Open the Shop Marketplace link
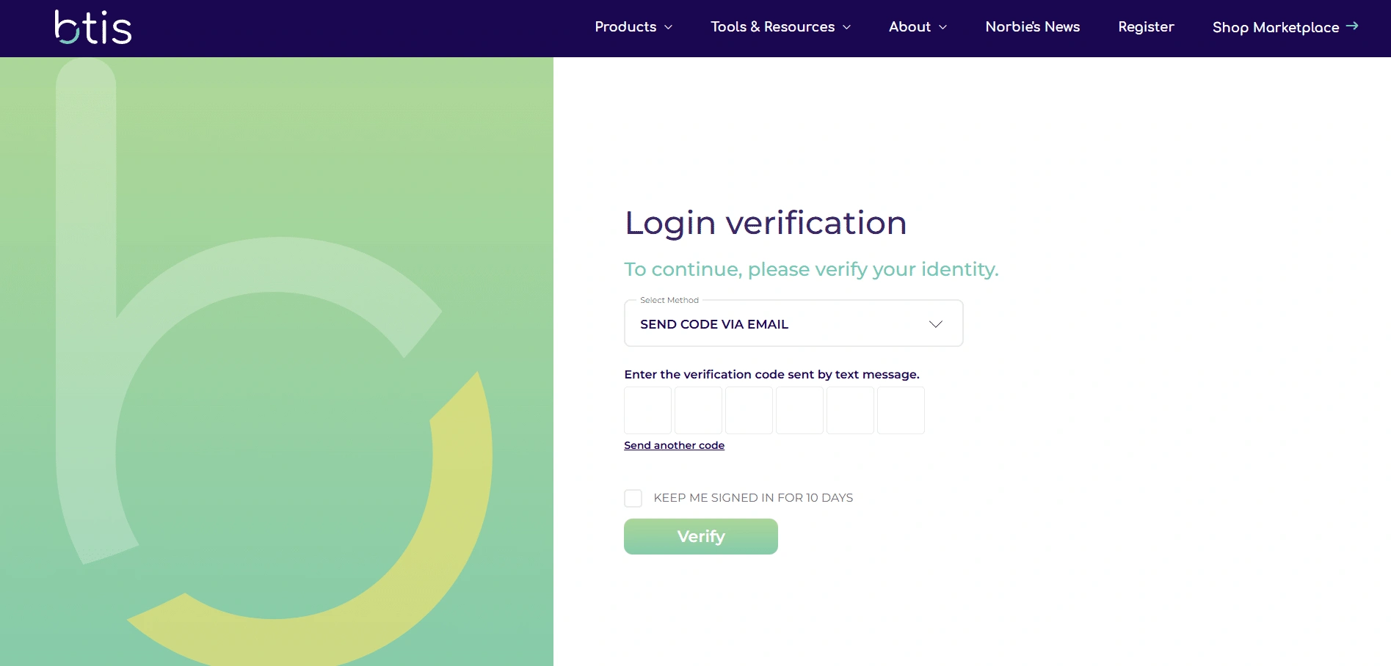Image resolution: width=1391 pixels, height=666 pixels. pyautogui.click(x=1275, y=28)
